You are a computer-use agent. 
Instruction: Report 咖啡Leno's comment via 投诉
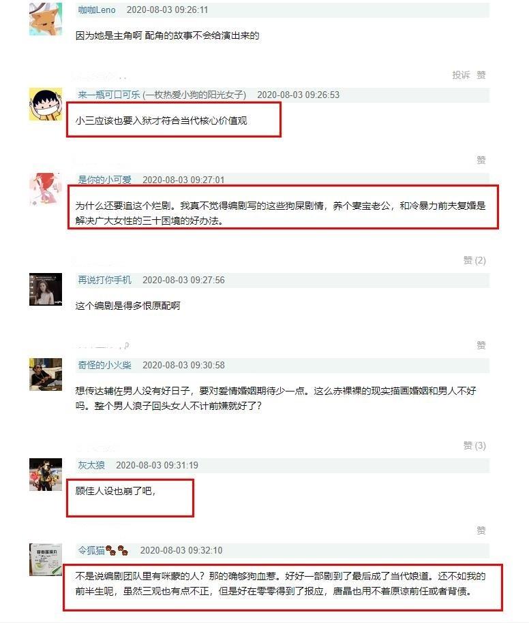461,75
